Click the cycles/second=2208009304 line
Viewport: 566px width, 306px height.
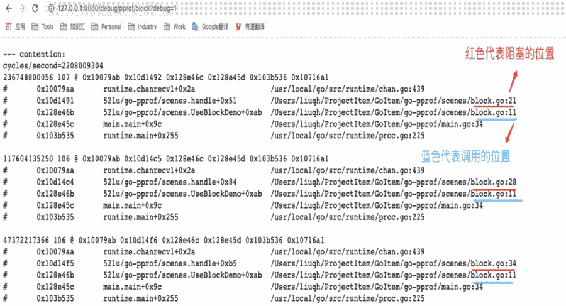pyautogui.click(x=53, y=65)
